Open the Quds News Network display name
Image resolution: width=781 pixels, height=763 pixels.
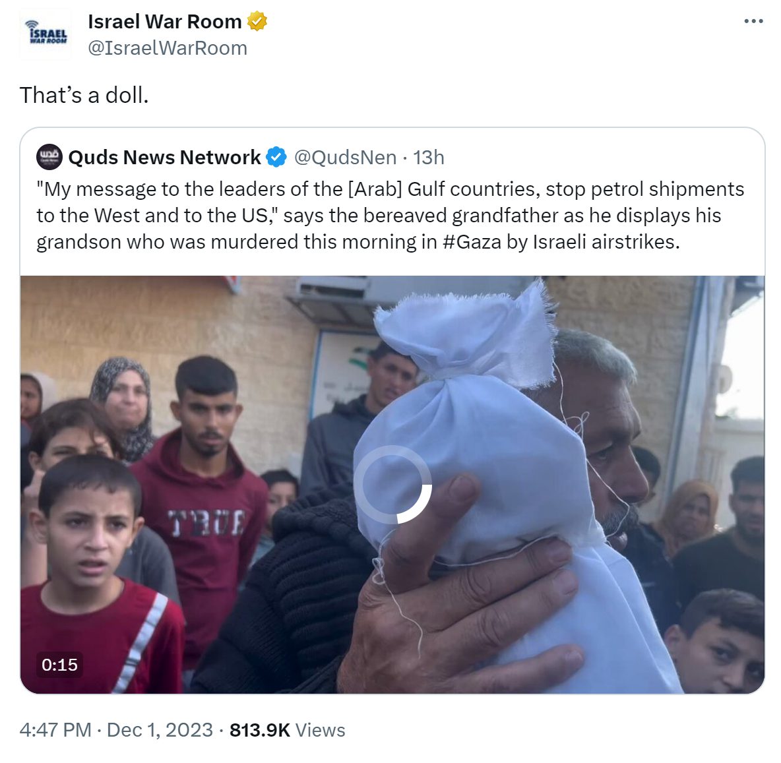[164, 158]
